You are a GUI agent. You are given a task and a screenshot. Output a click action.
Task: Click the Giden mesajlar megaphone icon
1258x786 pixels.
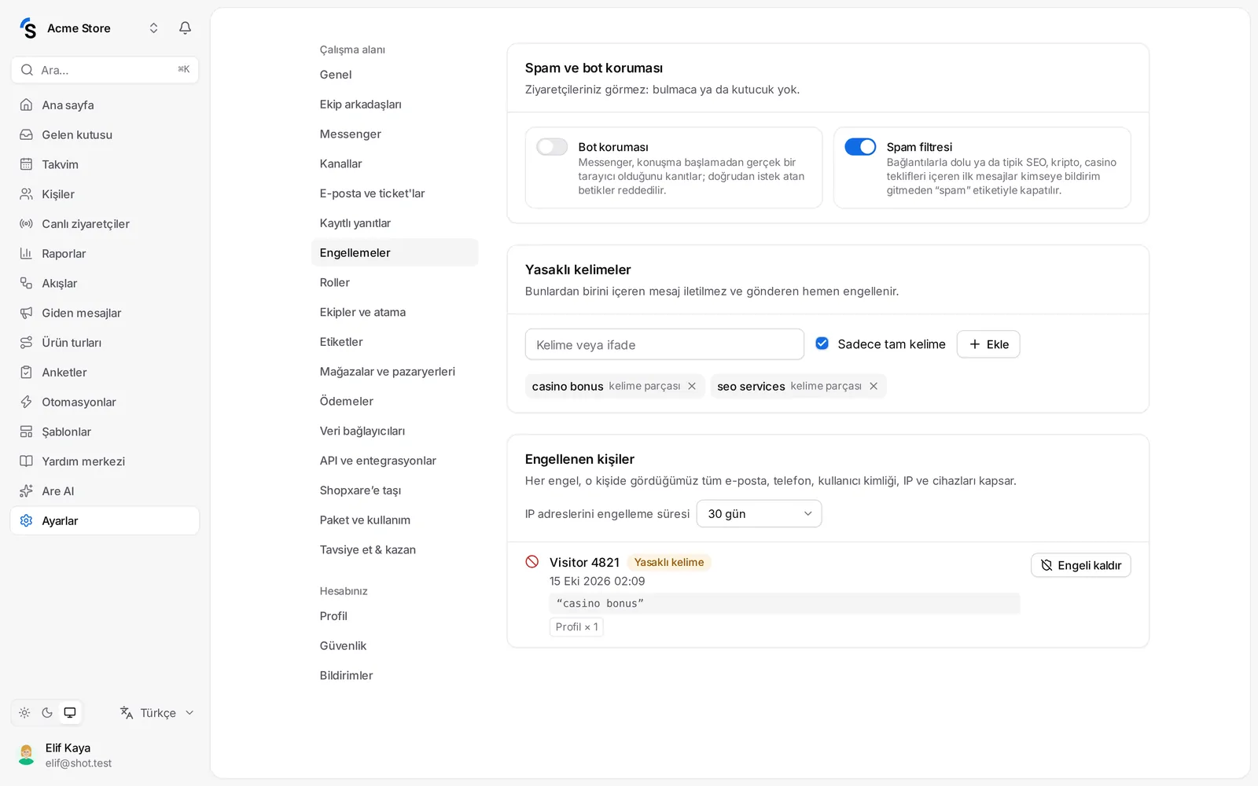26,313
